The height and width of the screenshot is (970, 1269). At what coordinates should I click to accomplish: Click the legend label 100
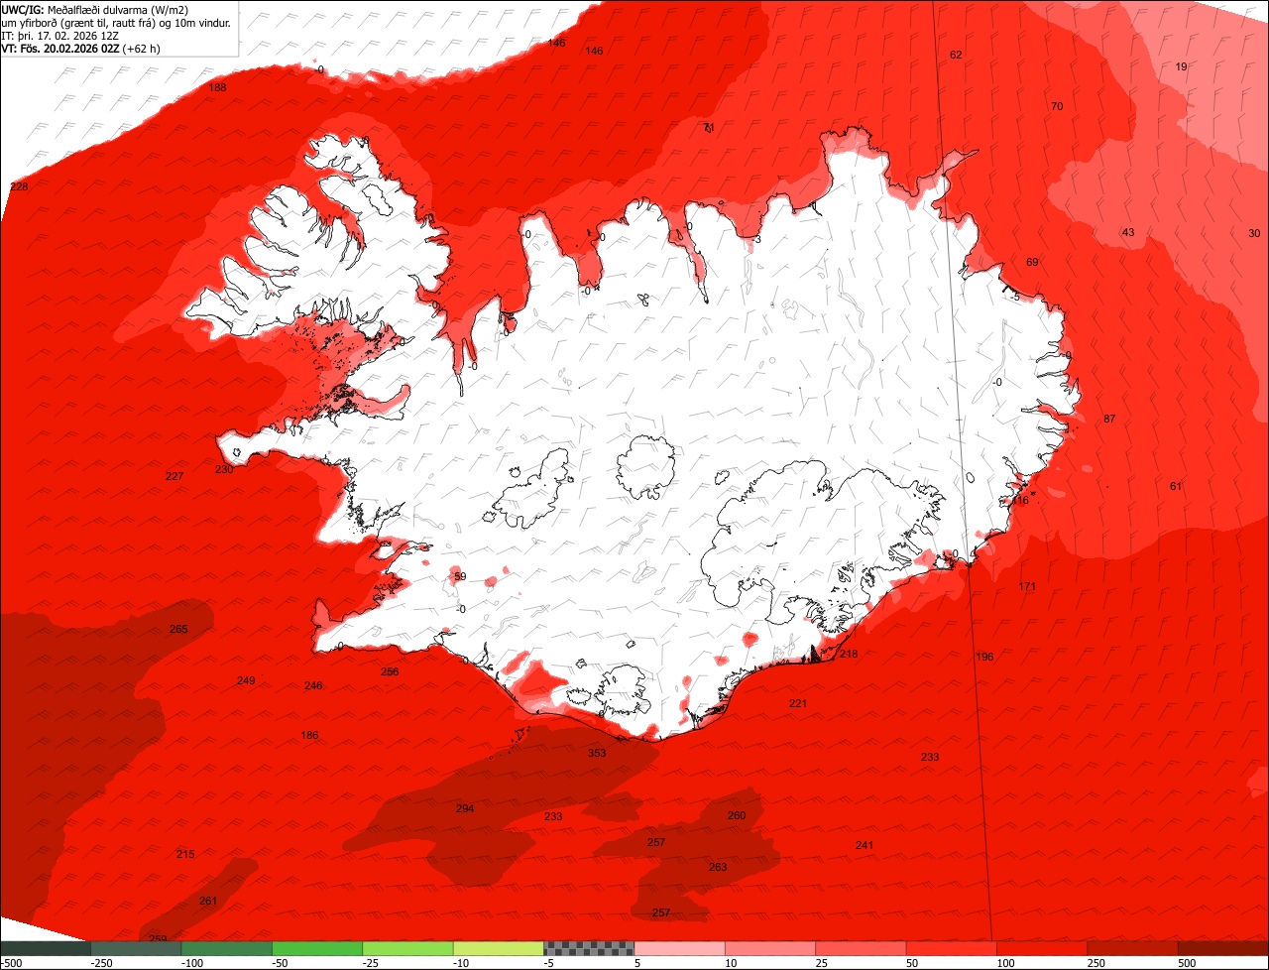tap(1006, 963)
